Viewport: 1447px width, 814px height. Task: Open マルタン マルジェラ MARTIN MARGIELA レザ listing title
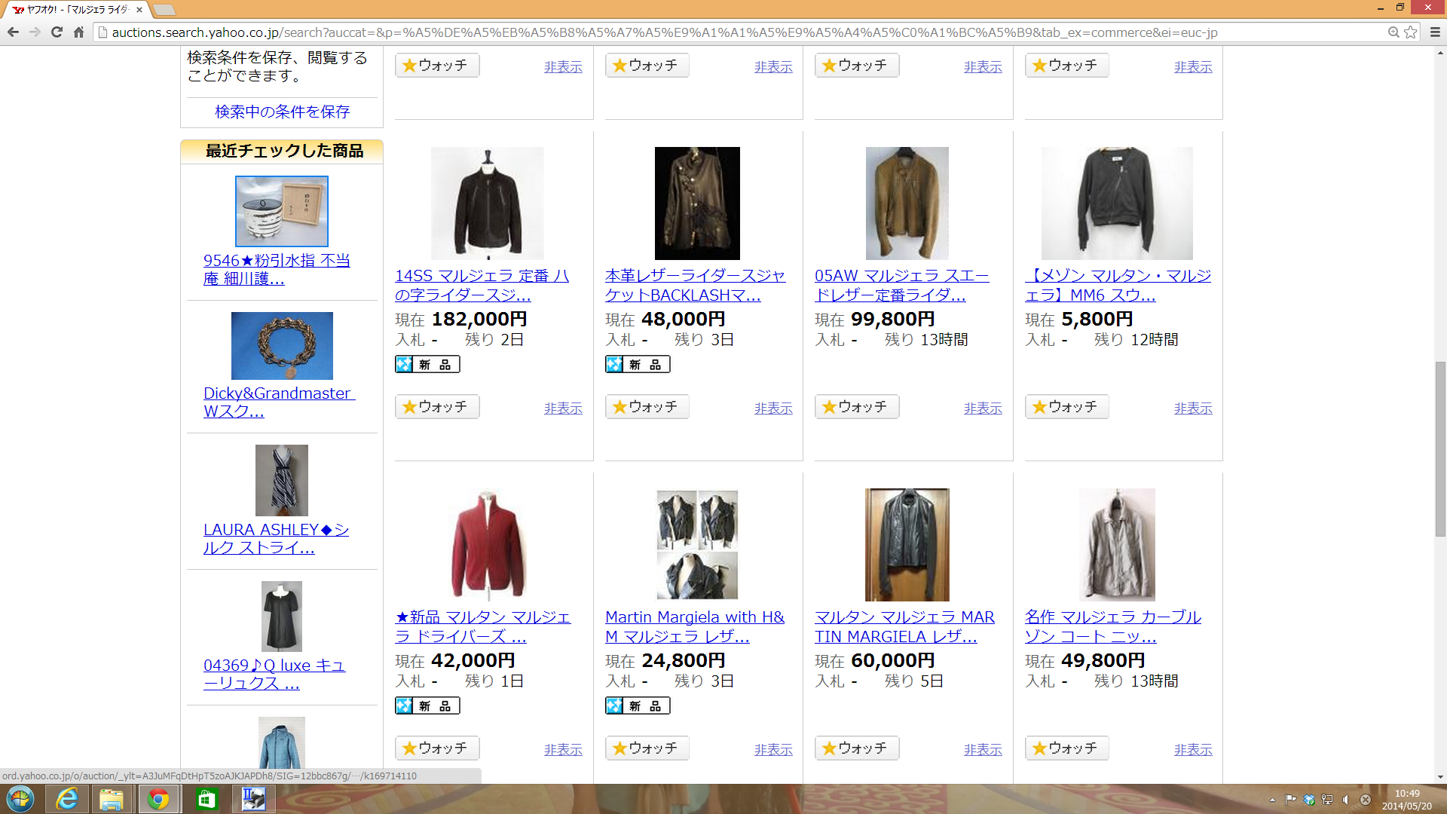904,626
